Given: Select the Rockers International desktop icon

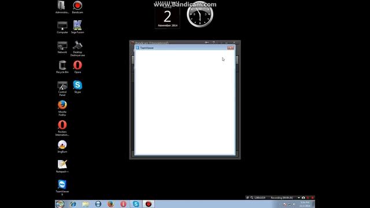Looking at the screenshot, I should pyautogui.click(x=62, y=128).
